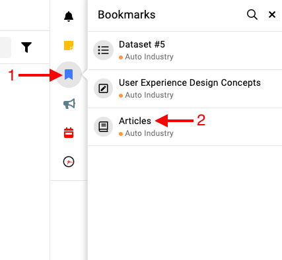Click Auto Industry under Articles
This screenshot has height=260, width=282.
(x=149, y=133)
